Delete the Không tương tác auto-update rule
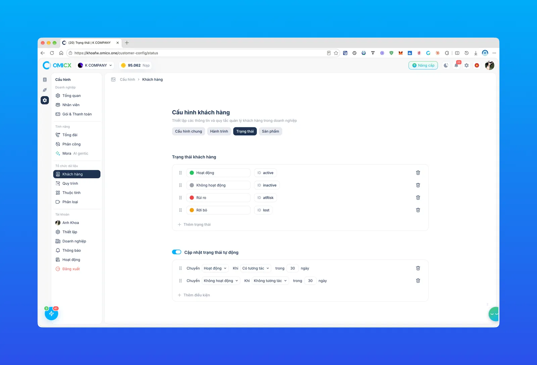The image size is (537, 365). point(418,281)
